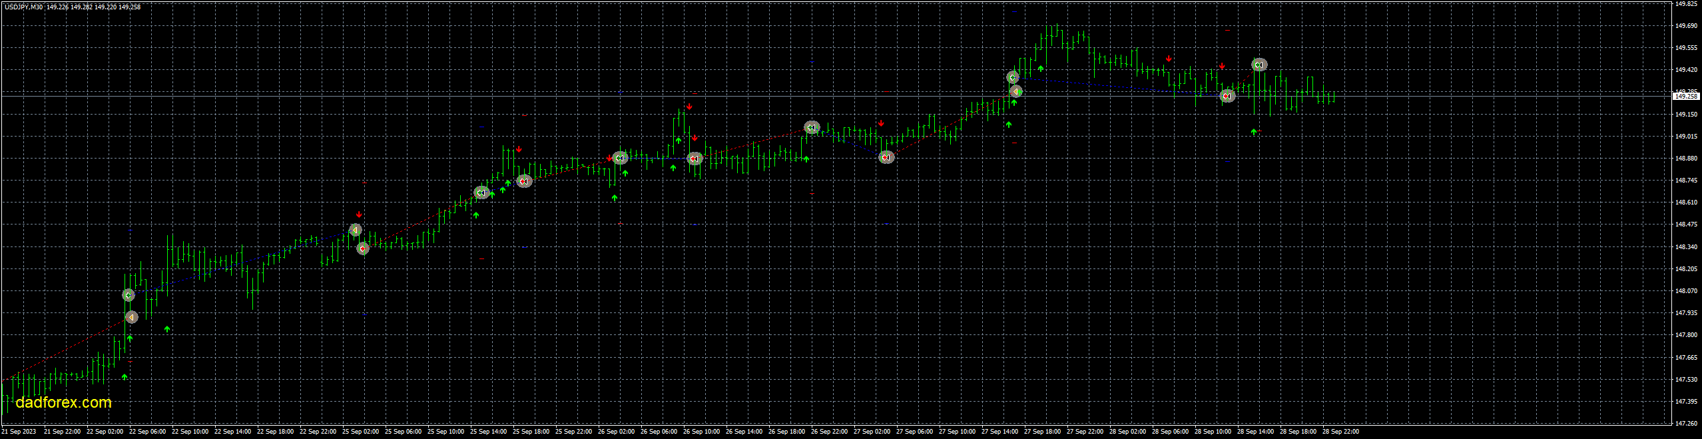1702x439 pixels.
Task: Click the 147.665 price scale label
Action: coord(1686,357)
